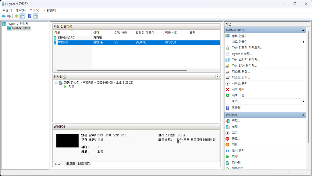Click the 저장 action for W10P01
This screenshot has height=176, width=312.
click(x=235, y=145)
